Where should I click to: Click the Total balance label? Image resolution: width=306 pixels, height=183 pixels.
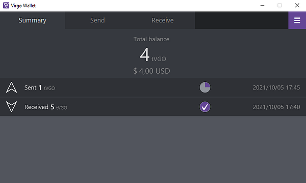151,39
